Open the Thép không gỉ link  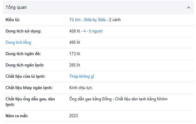pos(82,77)
